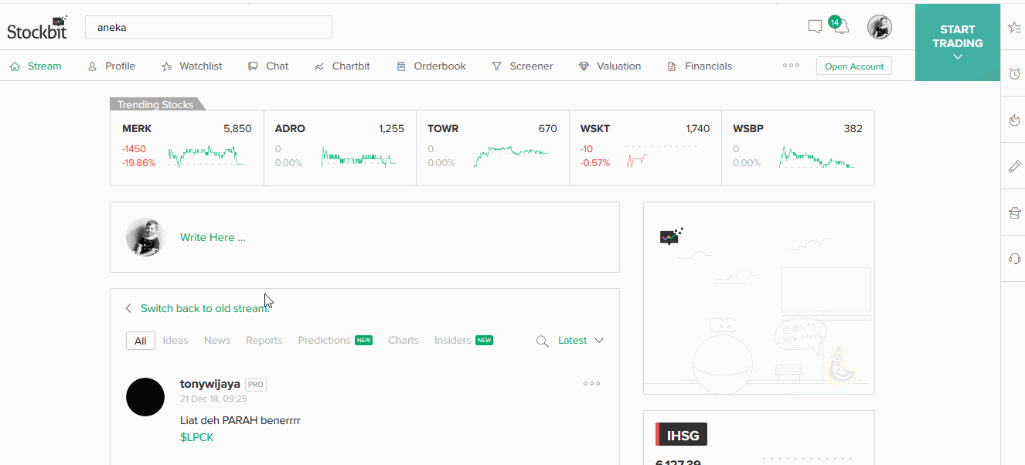Open the watchlist star sidebar icon

pyautogui.click(x=1015, y=27)
